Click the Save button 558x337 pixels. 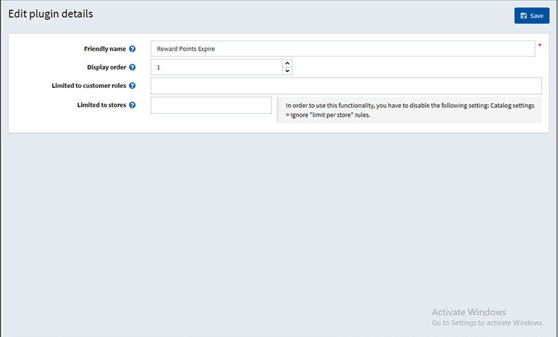pyautogui.click(x=532, y=16)
